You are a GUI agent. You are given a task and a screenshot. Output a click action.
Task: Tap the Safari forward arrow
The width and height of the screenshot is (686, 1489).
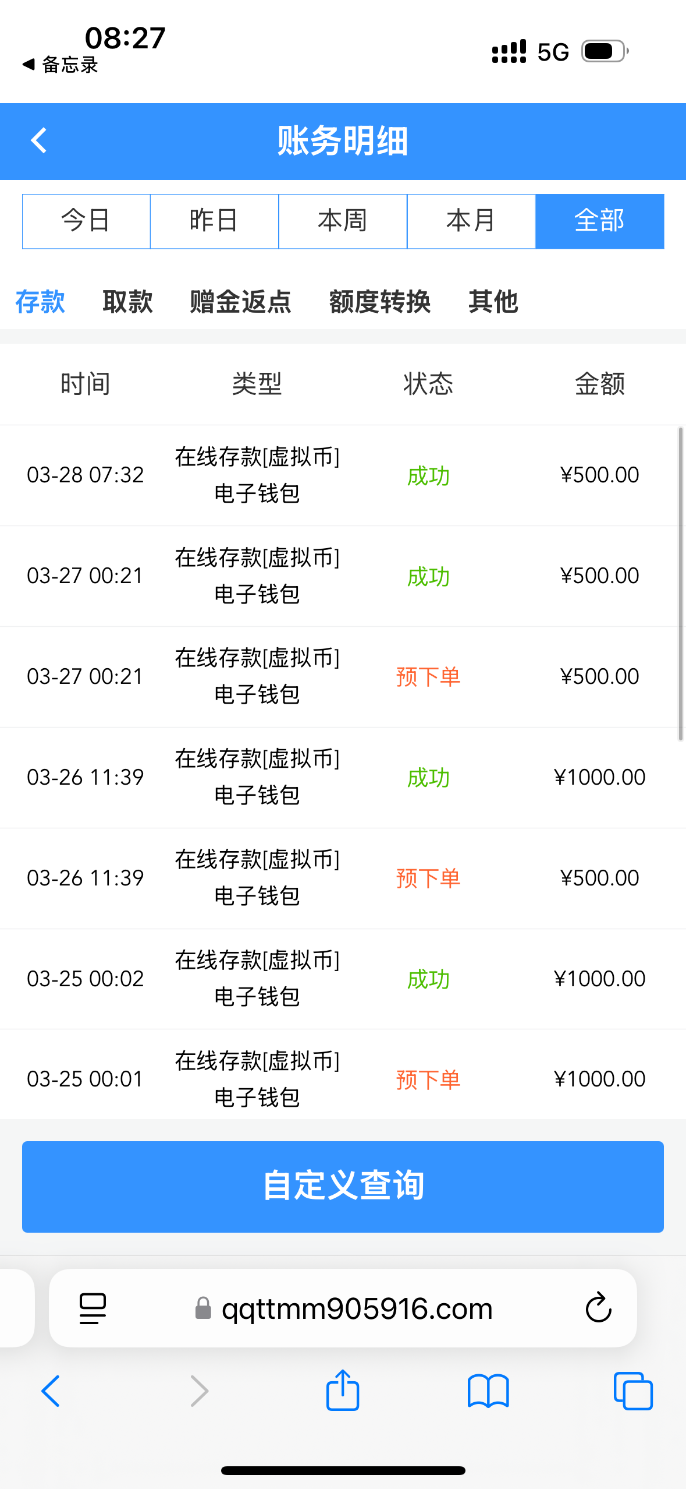(x=199, y=1391)
